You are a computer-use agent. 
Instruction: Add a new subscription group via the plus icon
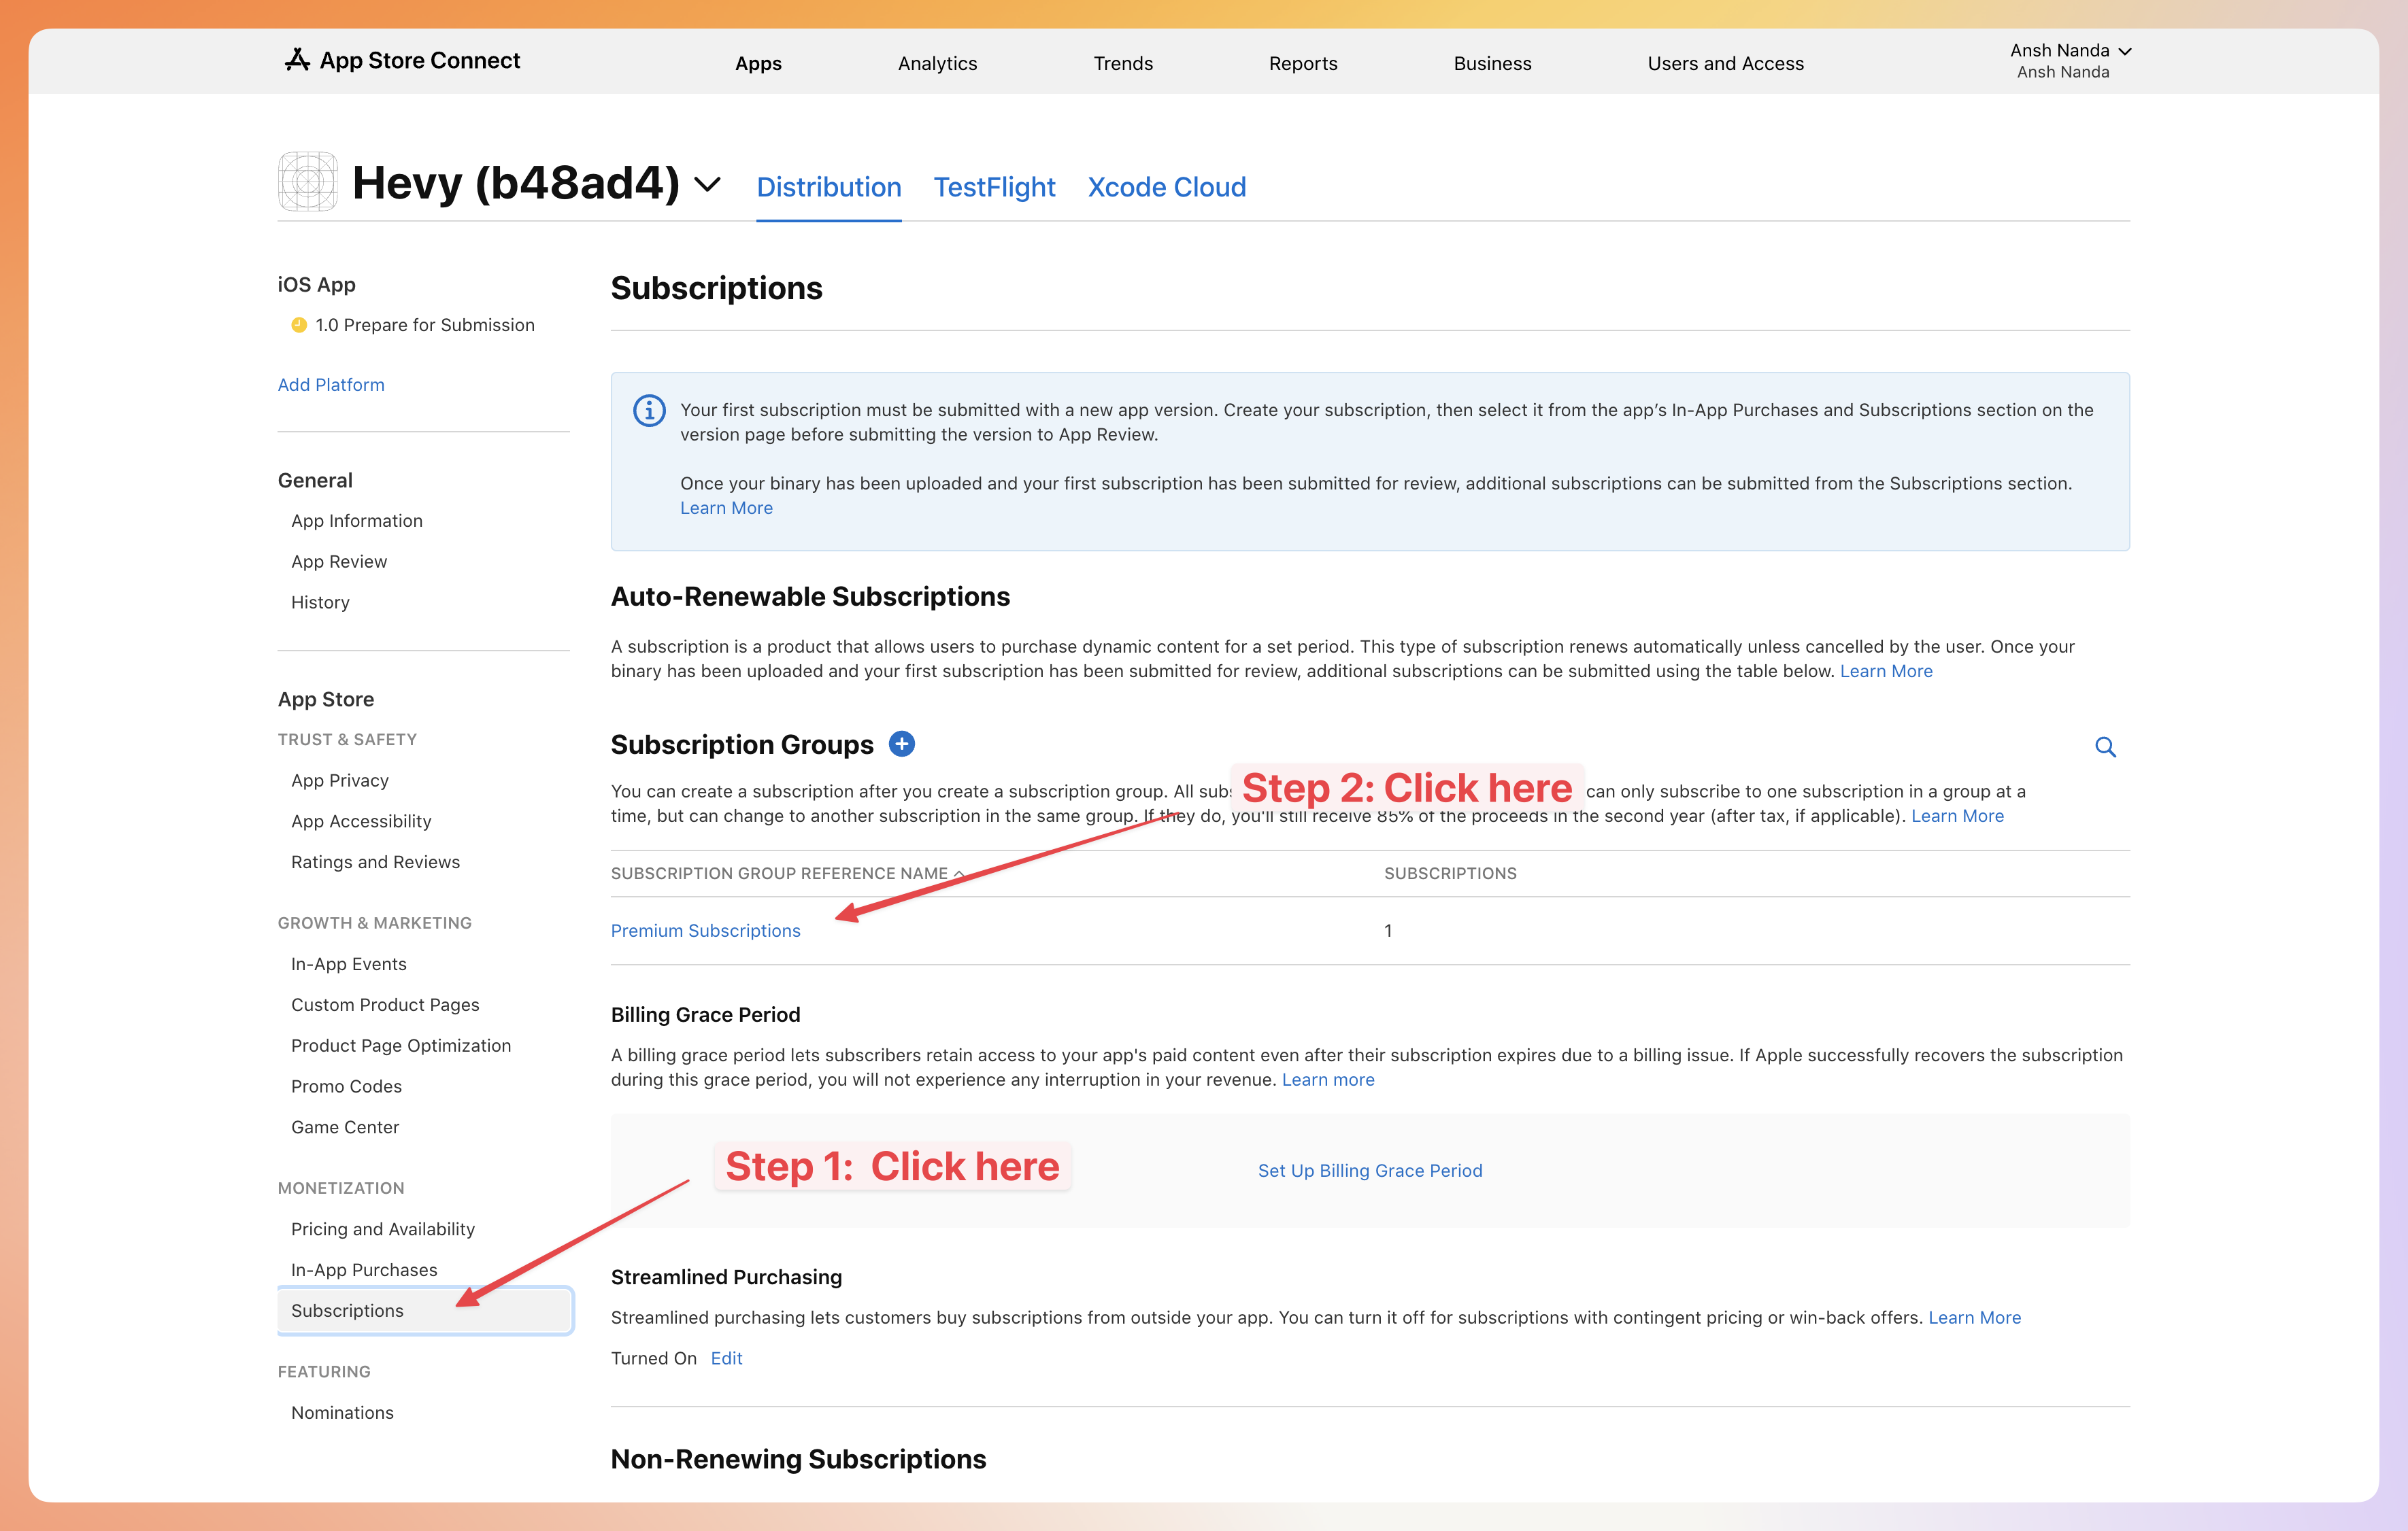pos(901,744)
